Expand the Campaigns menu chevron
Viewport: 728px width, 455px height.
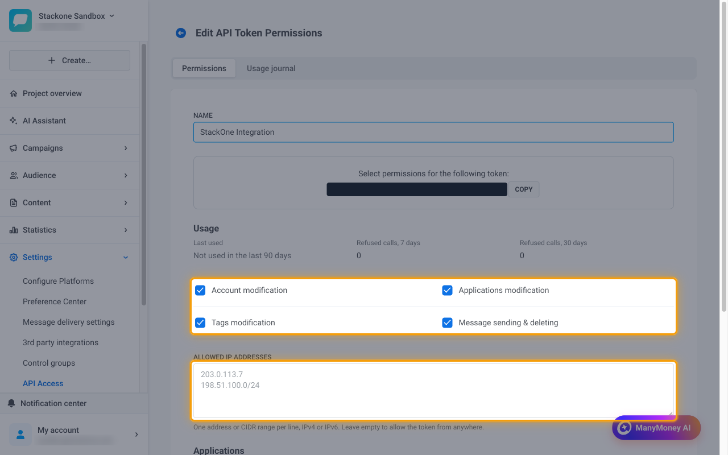126,148
